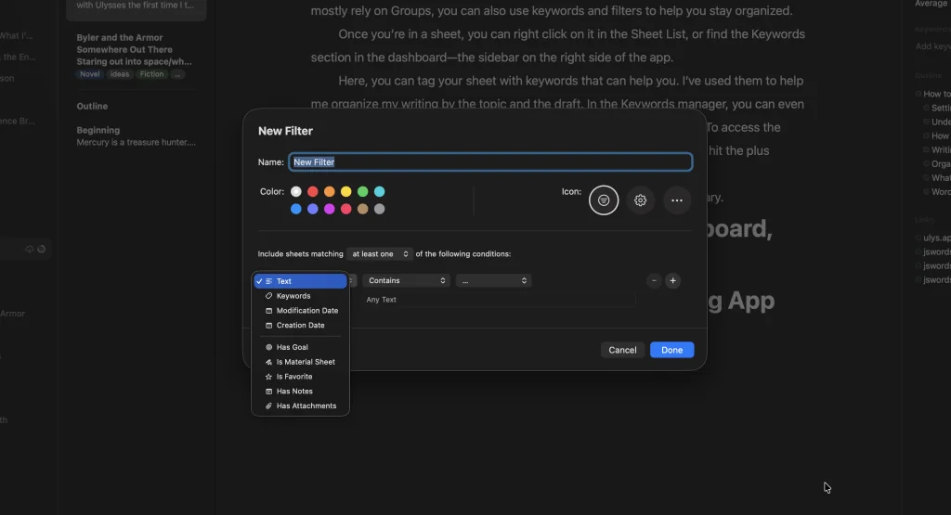
Task: Open the Beginning sheet in the sheet list
Action: [136, 136]
